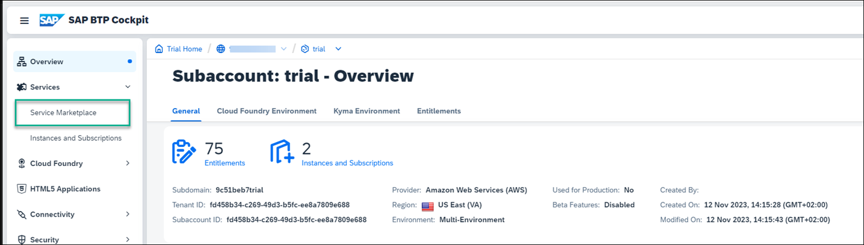Go to Trial Home breadcrumb link

pyautogui.click(x=185, y=49)
